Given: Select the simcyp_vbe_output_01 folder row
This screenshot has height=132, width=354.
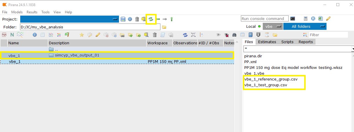Looking at the screenshot, I should point(117,55).
